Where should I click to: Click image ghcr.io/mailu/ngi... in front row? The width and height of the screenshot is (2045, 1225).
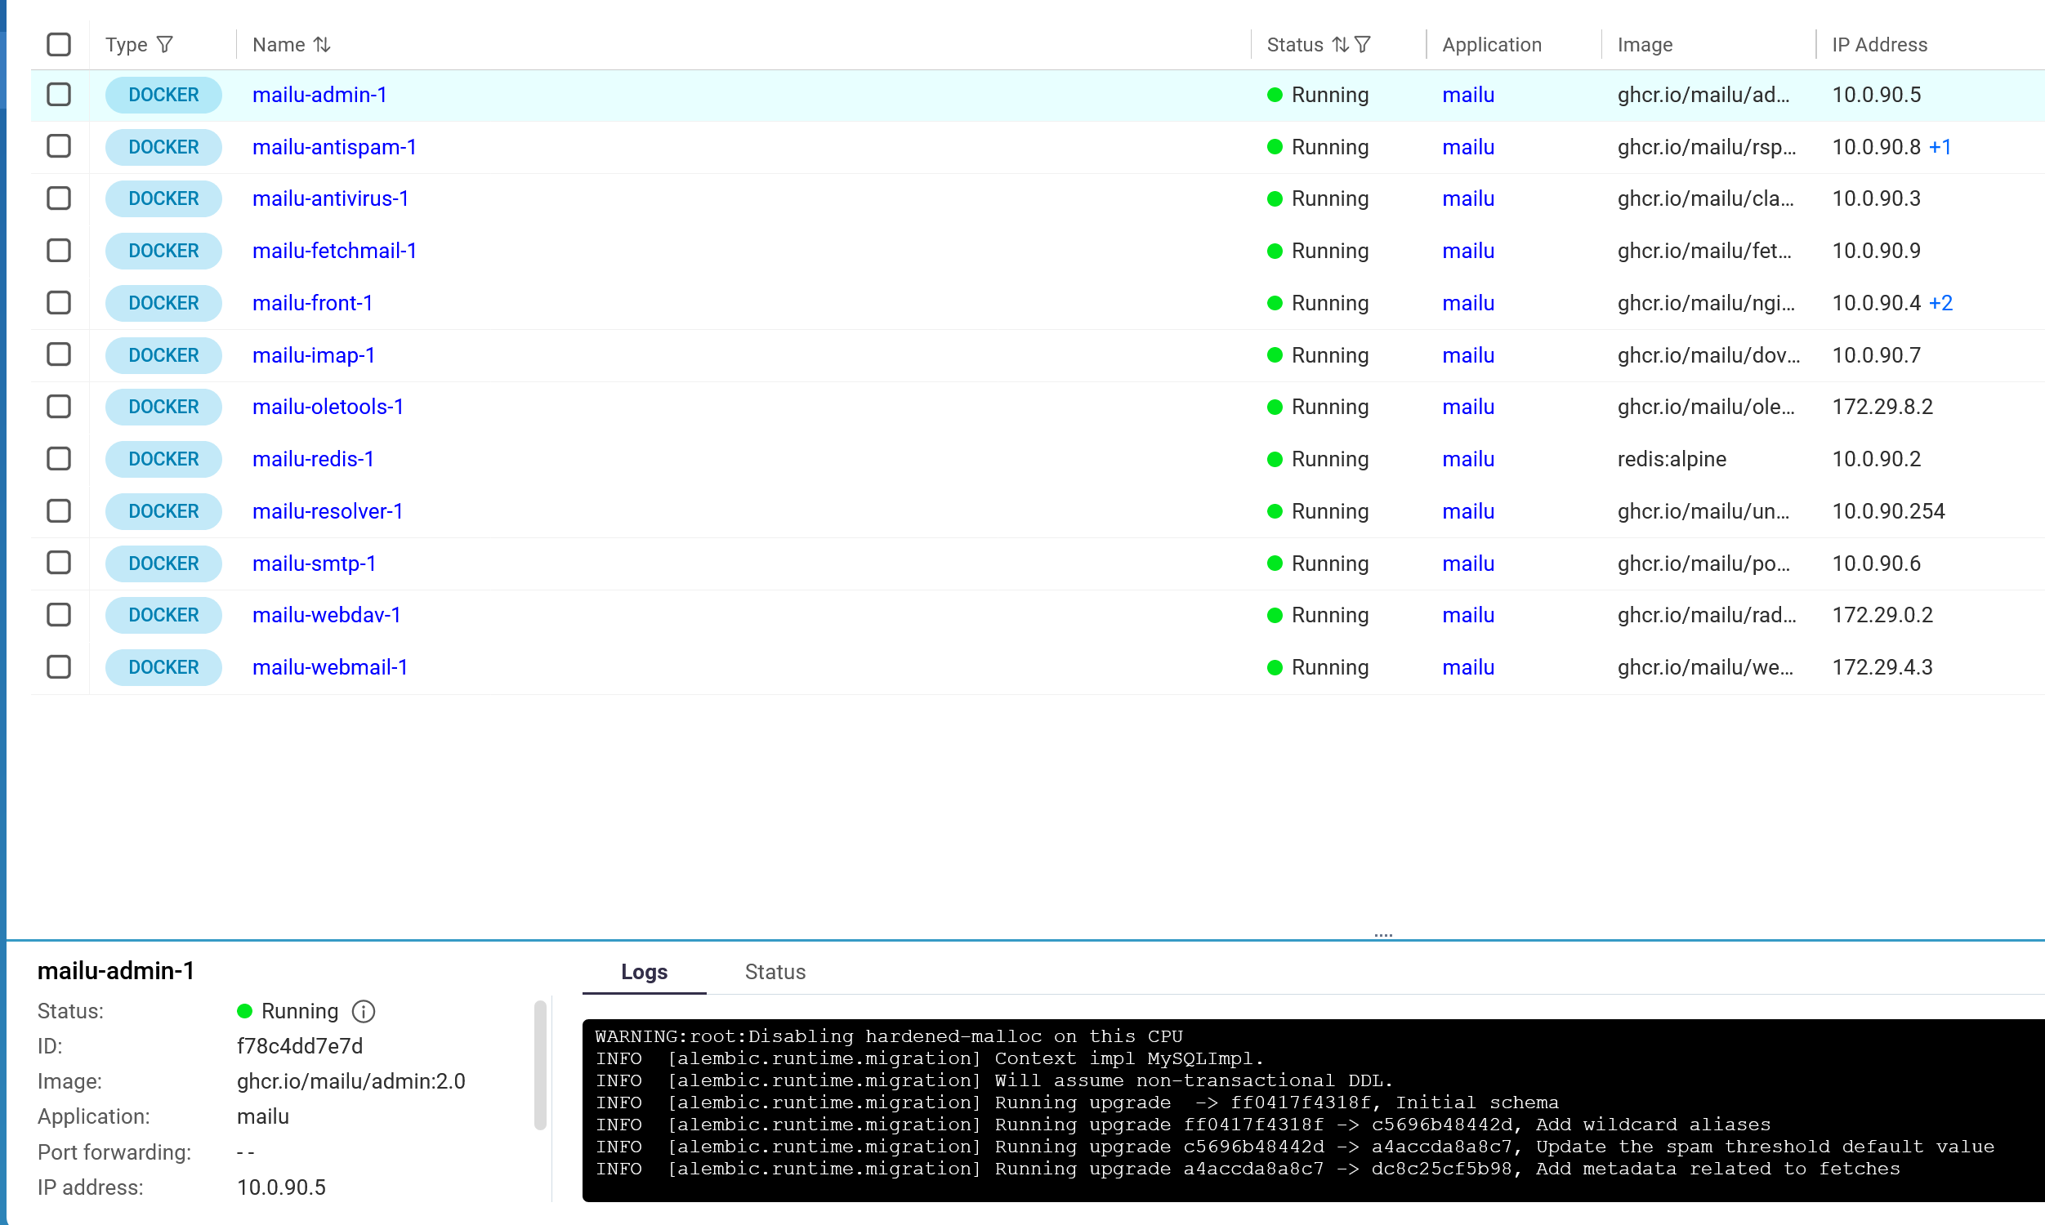1705,303
